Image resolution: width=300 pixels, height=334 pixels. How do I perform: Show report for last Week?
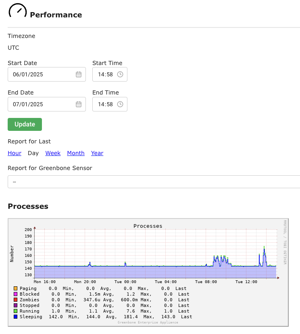click(53, 153)
